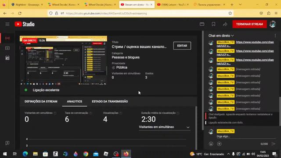Click the create clip icon in header
This screenshot has height=158, width=281.
pyautogui.click(x=202, y=24)
